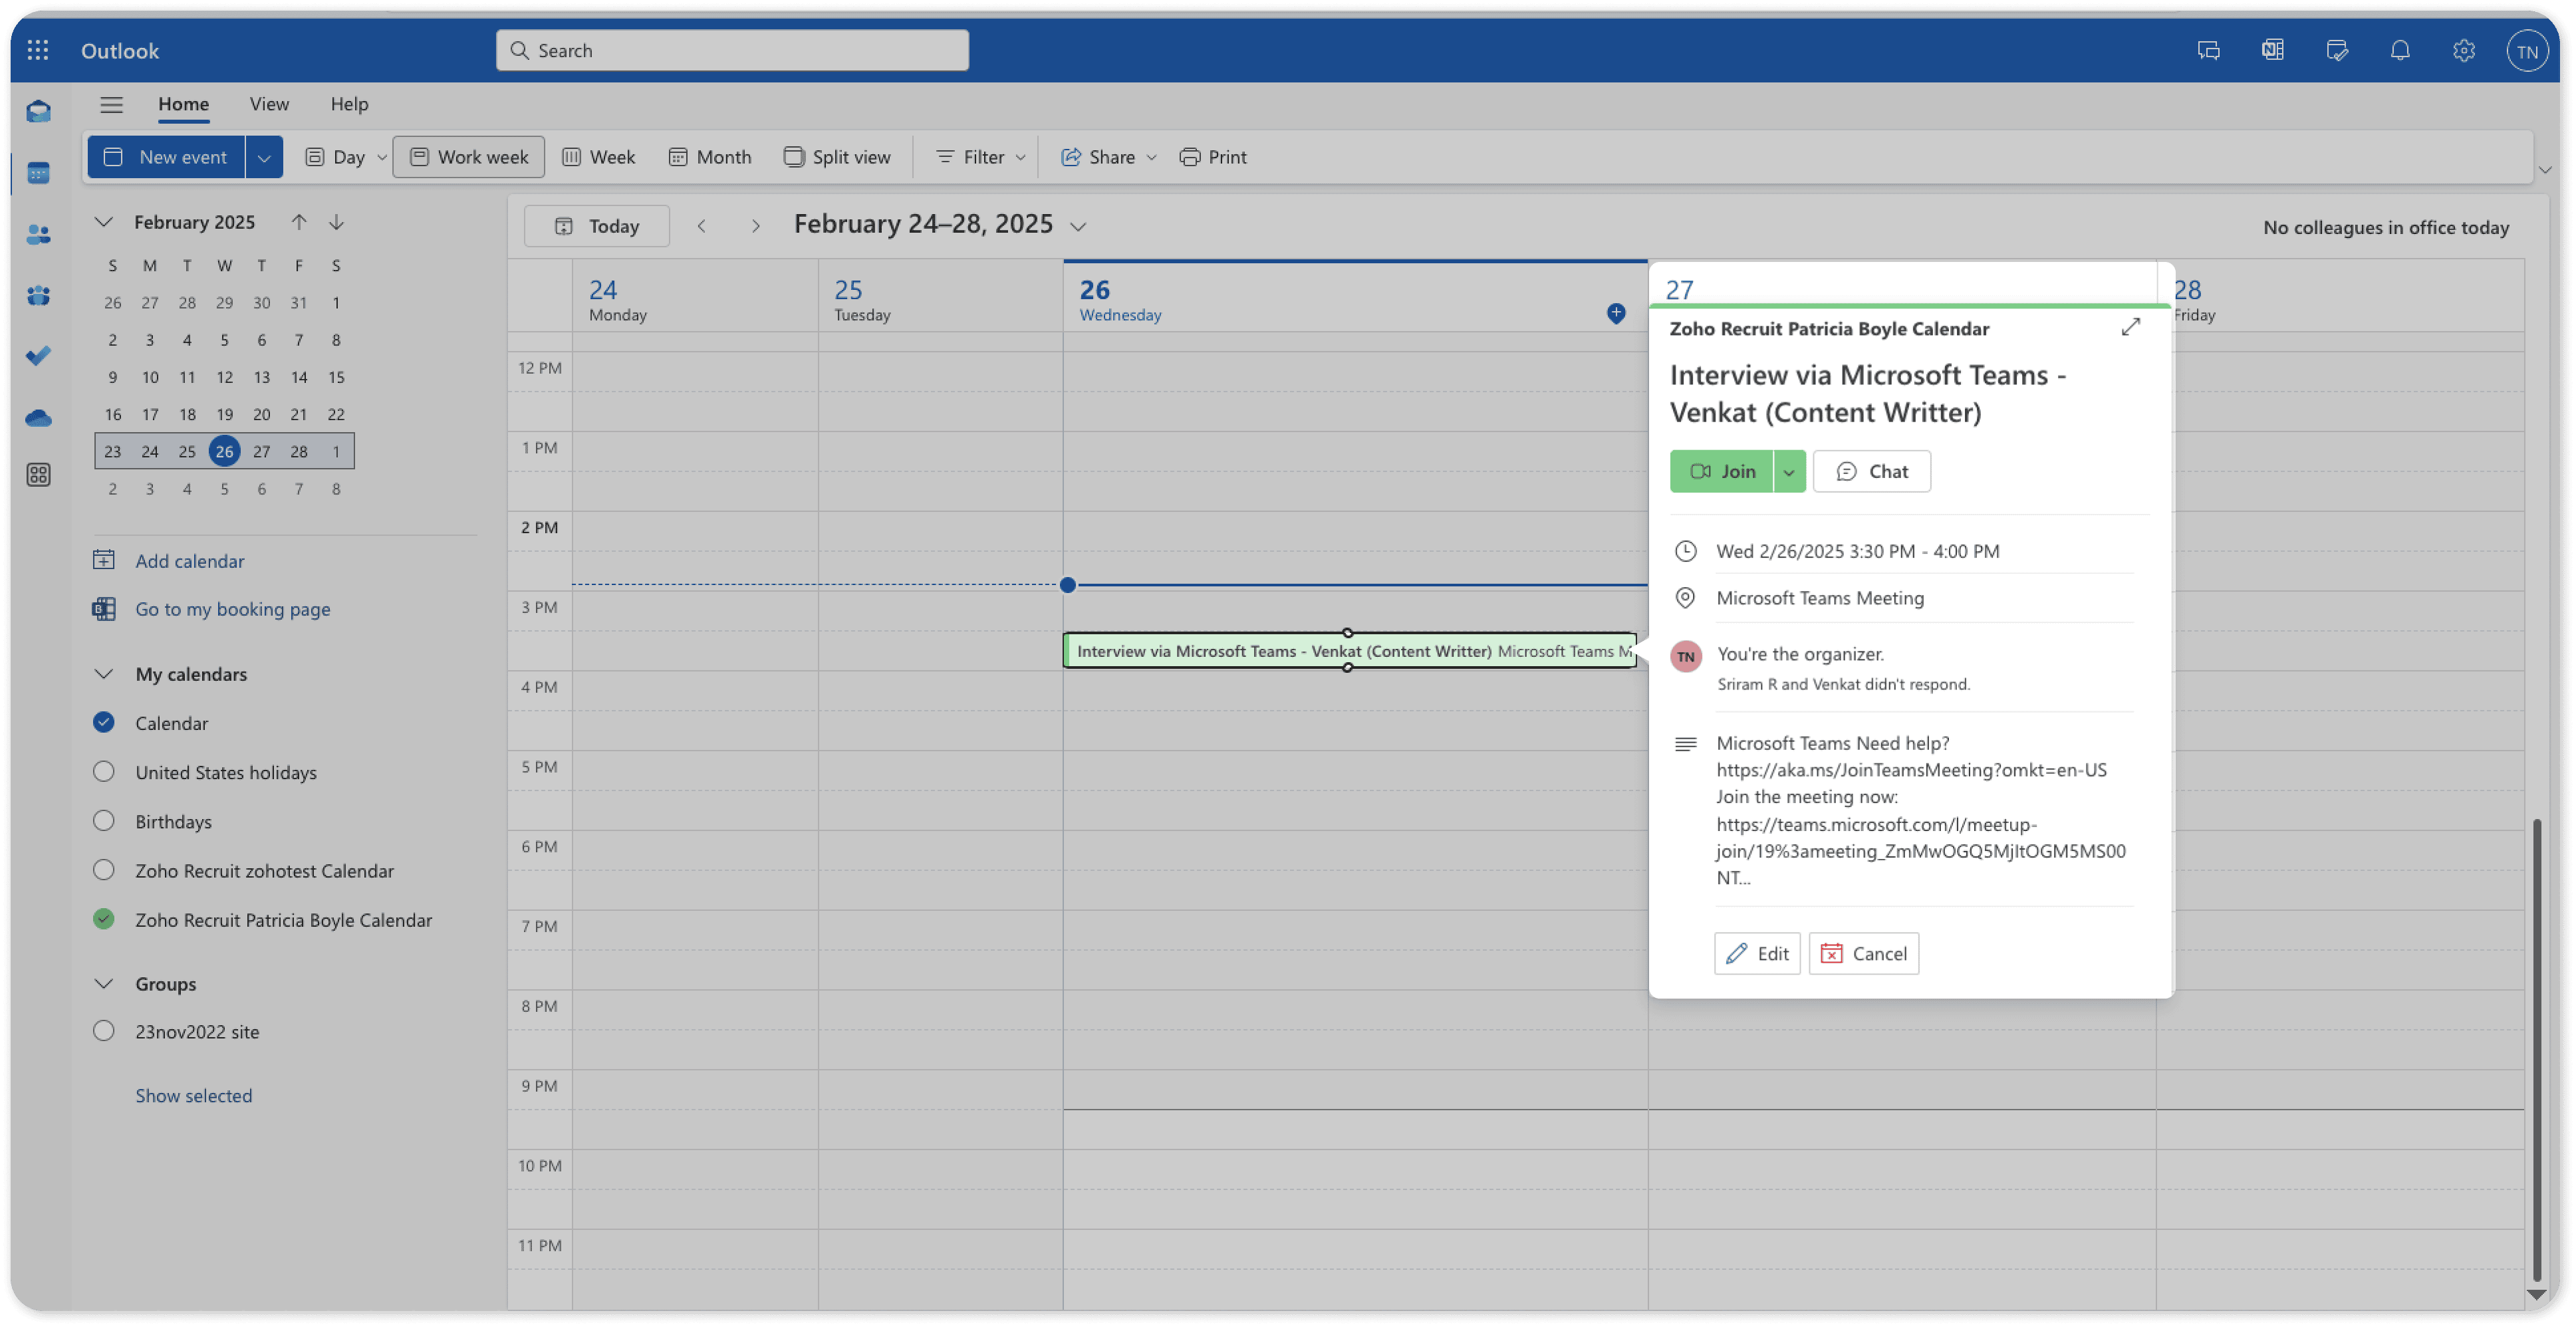Enable 23nov2022 site group calendar
The image size is (2576, 1327).
point(104,1031)
